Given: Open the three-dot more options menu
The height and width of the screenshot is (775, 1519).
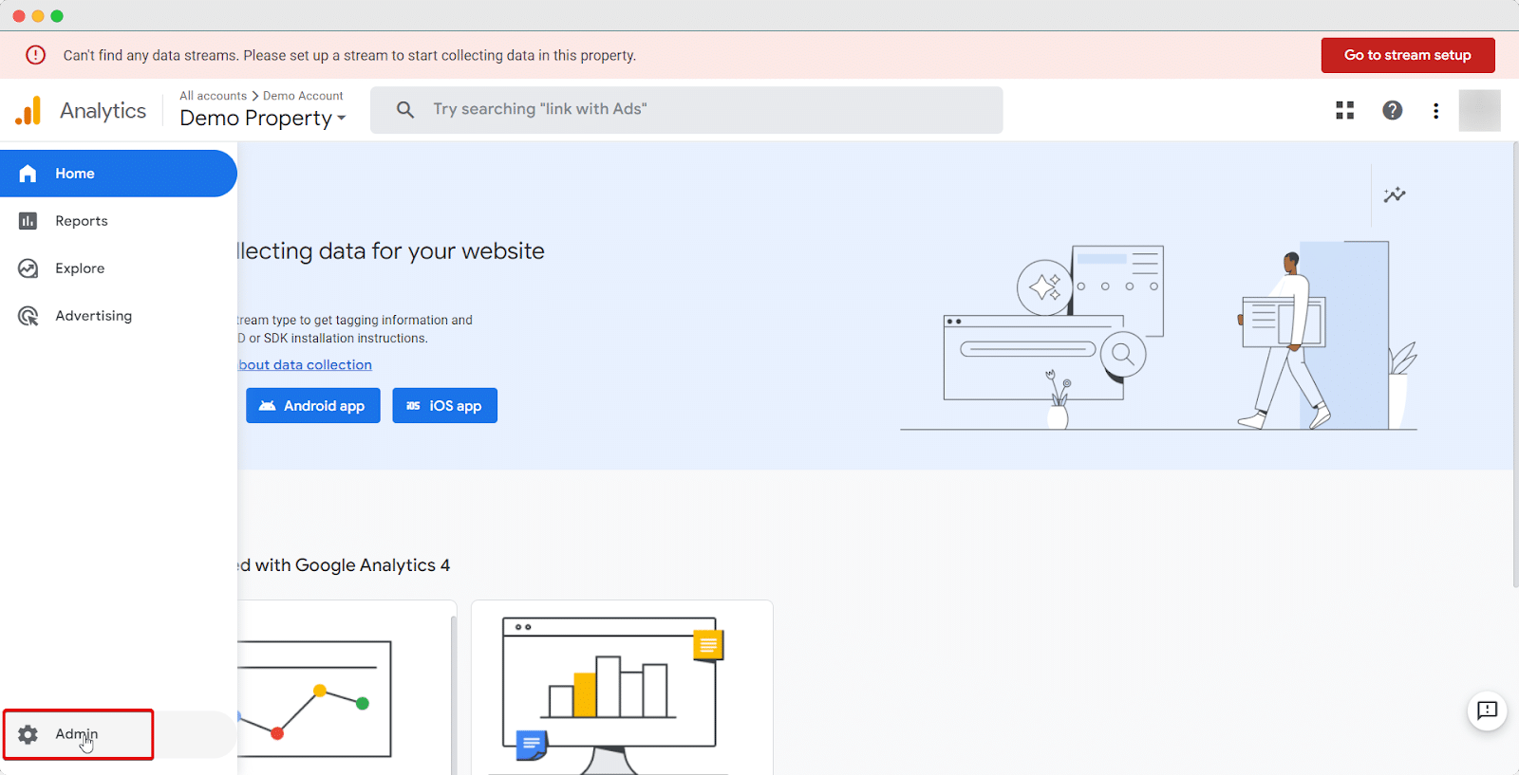Looking at the screenshot, I should coord(1435,110).
